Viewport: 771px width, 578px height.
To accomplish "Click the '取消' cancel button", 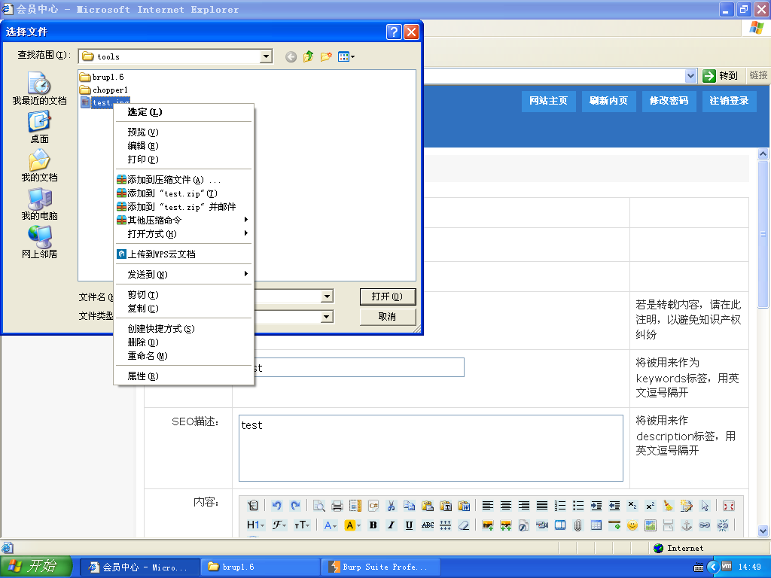I will [x=388, y=317].
